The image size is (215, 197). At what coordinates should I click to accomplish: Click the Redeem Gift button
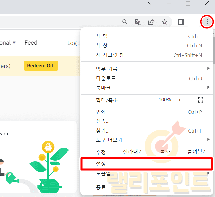click(41, 66)
